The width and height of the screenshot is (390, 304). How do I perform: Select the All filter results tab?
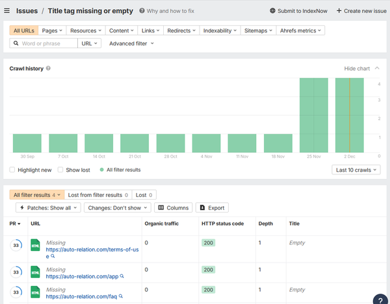point(37,195)
